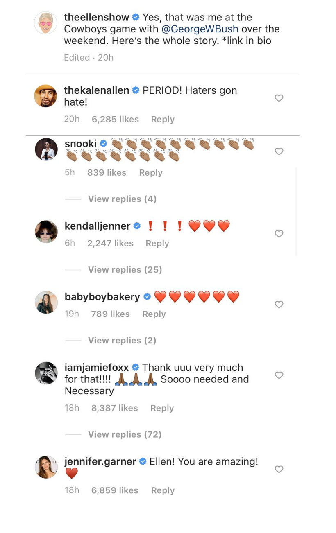This screenshot has width=336, height=533.
Task: Like thekalenallen's comment with heart icon
Action: pos(279,98)
